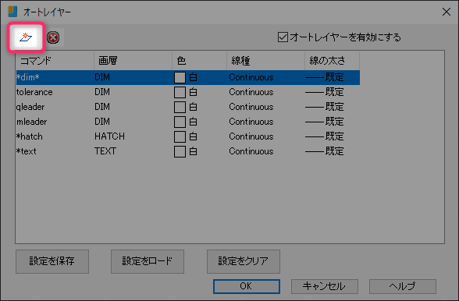459x301 pixels.
Task: Click the DIM layer cell of mleader row
Action: 102,122
